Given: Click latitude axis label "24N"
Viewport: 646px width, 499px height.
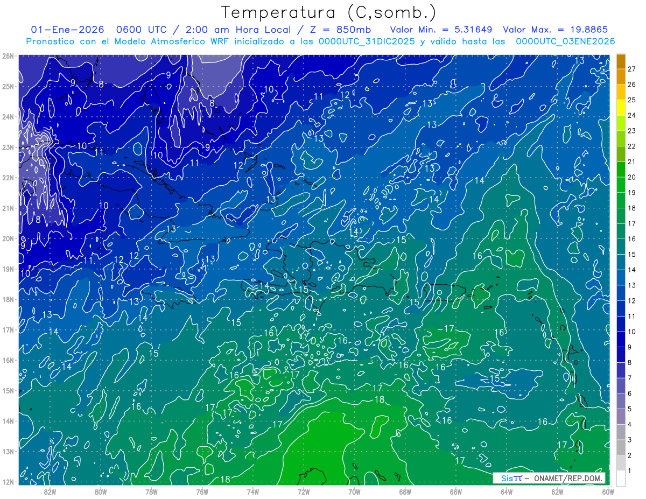Looking at the screenshot, I should tap(8, 117).
